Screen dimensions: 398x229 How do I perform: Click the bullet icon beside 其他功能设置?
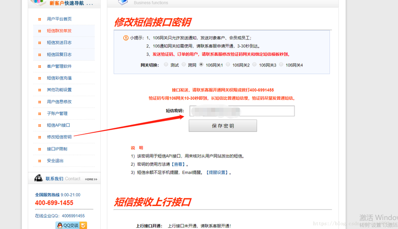coord(39,90)
